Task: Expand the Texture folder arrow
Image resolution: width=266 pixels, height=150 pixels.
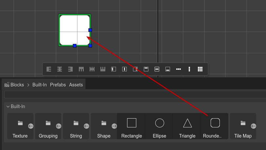Action: tap(31, 126)
